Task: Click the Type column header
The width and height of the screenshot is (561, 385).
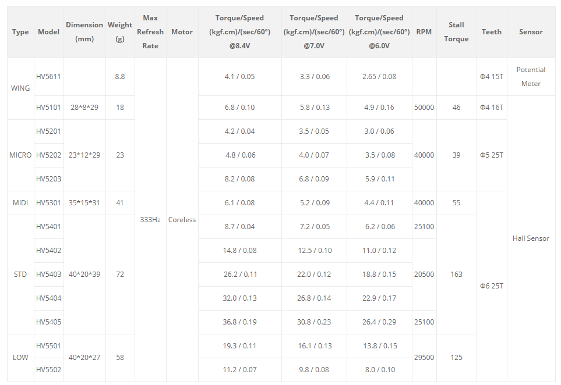Action: [x=20, y=32]
